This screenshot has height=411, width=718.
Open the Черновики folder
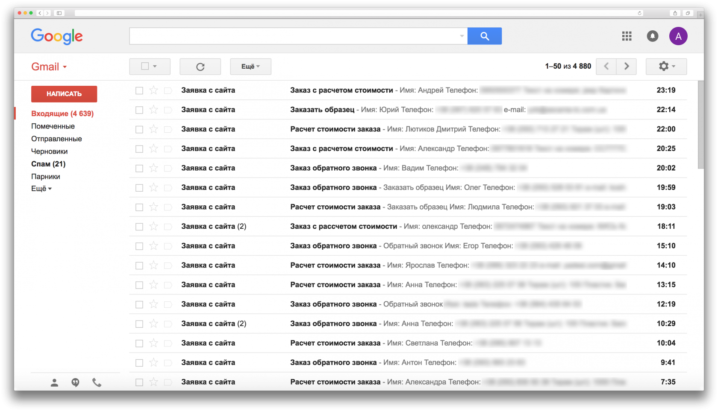click(50, 152)
